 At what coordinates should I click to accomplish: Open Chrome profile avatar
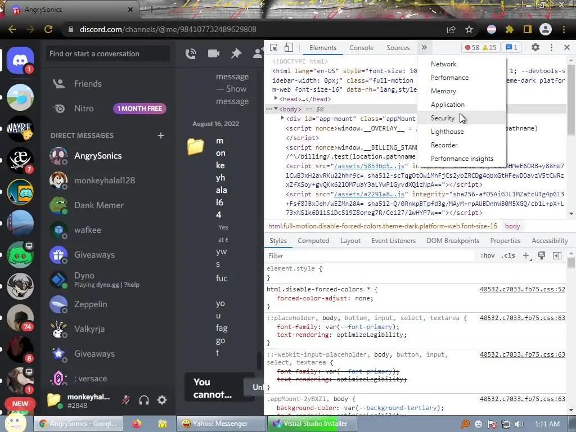point(546,29)
